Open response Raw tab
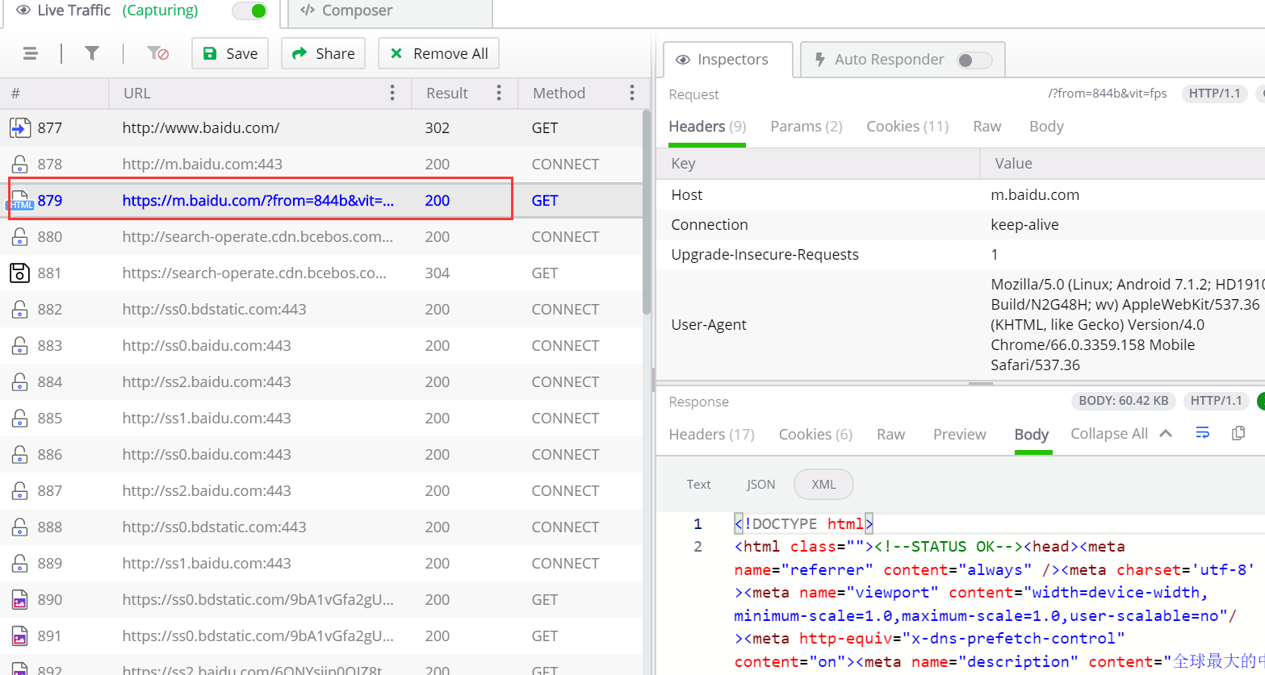The image size is (1265, 675). point(890,435)
